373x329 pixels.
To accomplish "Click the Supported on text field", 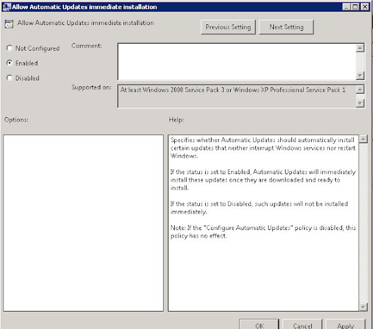I will tap(237, 96).
